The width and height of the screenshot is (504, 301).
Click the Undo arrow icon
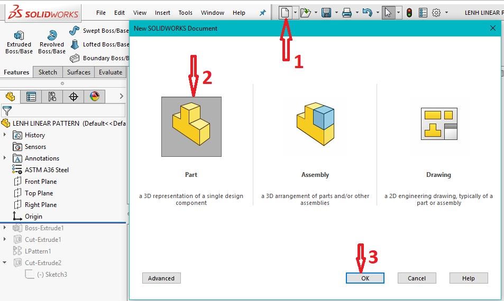click(x=368, y=13)
